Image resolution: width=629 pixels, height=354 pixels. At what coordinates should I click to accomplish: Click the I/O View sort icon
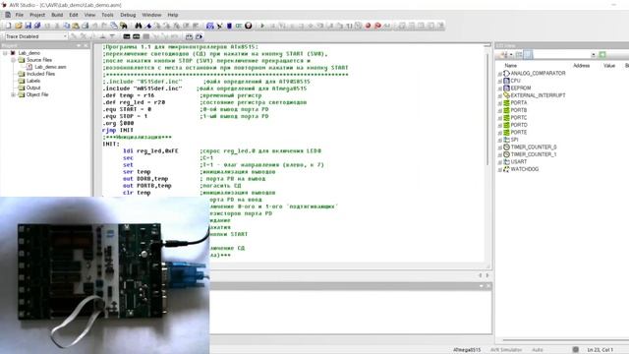click(x=503, y=55)
